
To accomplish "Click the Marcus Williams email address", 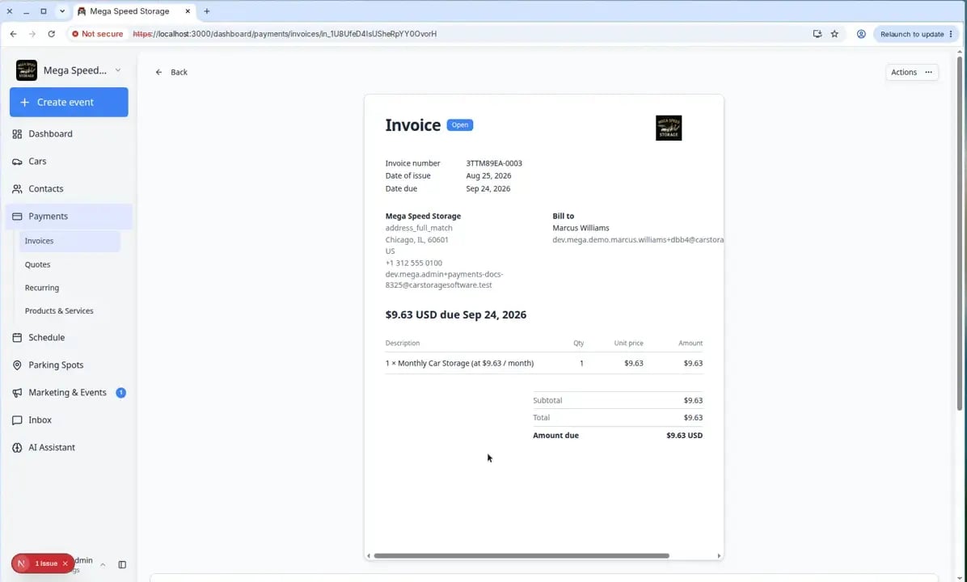I will (x=638, y=240).
